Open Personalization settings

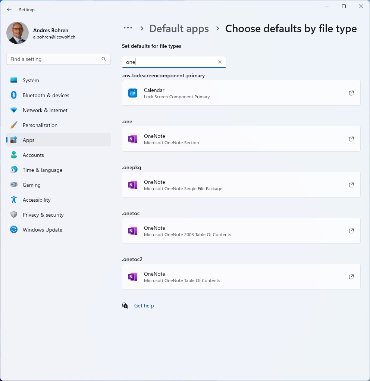point(59,125)
